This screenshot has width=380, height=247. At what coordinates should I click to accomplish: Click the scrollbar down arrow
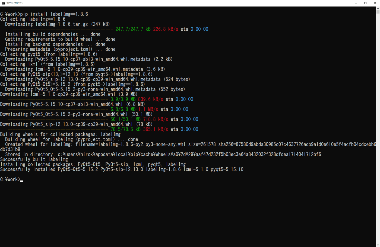pyautogui.click(x=378, y=245)
